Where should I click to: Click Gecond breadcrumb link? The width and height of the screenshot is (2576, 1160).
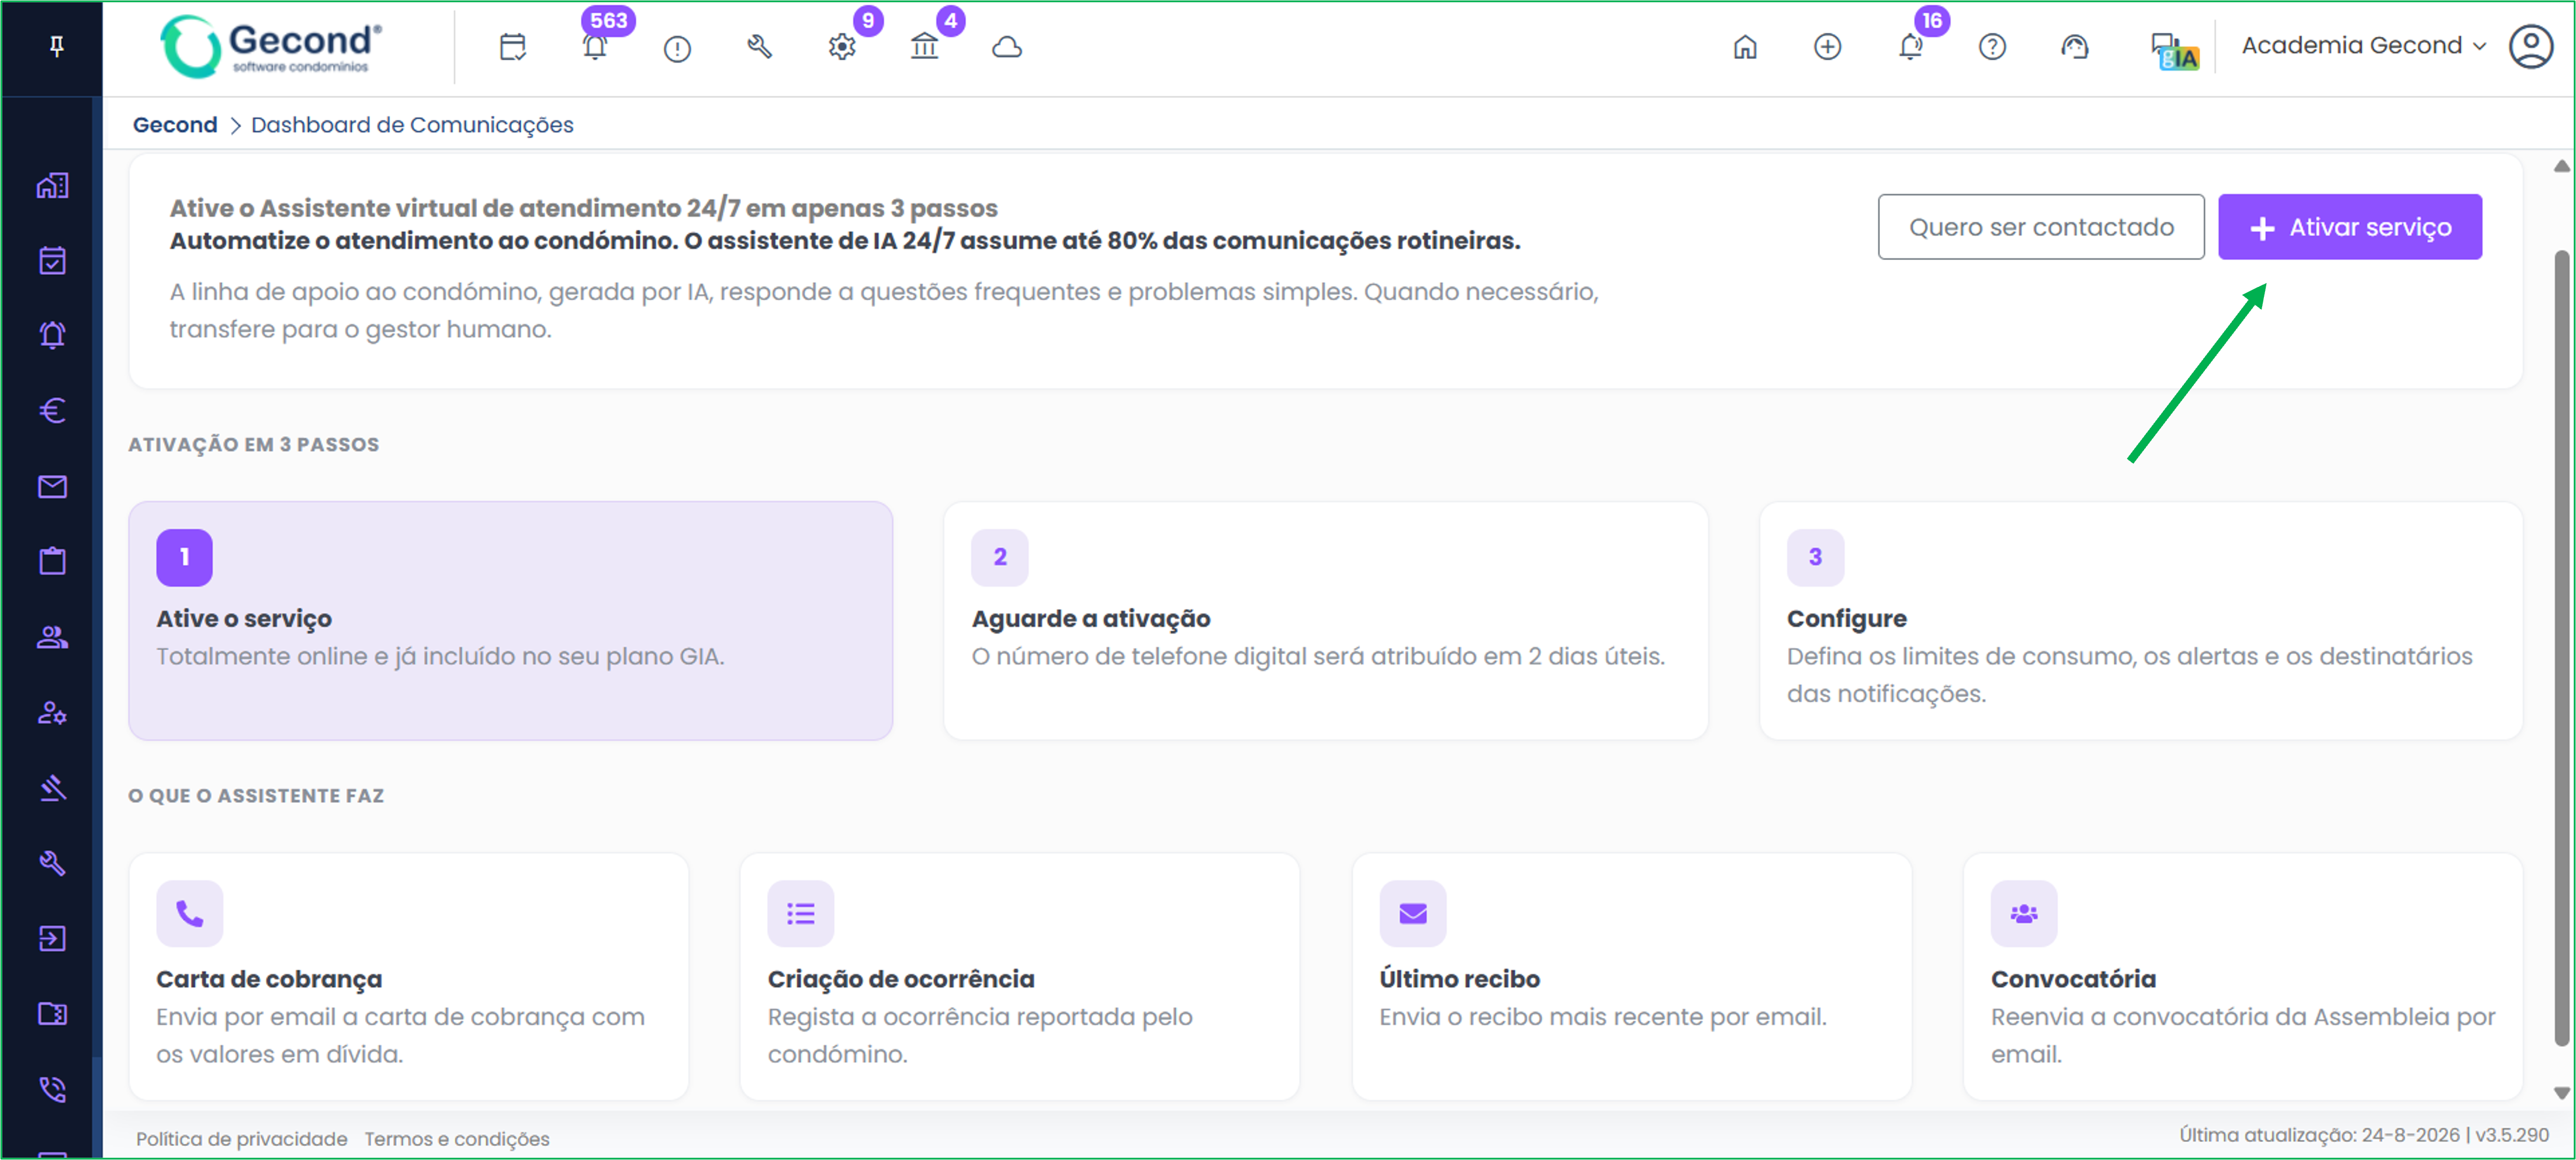coord(175,125)
